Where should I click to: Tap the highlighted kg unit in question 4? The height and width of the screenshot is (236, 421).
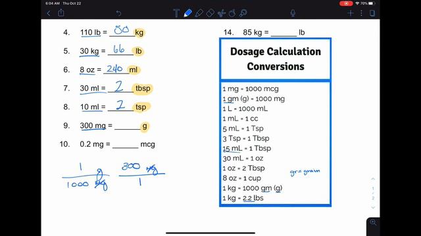coord(139,33)
